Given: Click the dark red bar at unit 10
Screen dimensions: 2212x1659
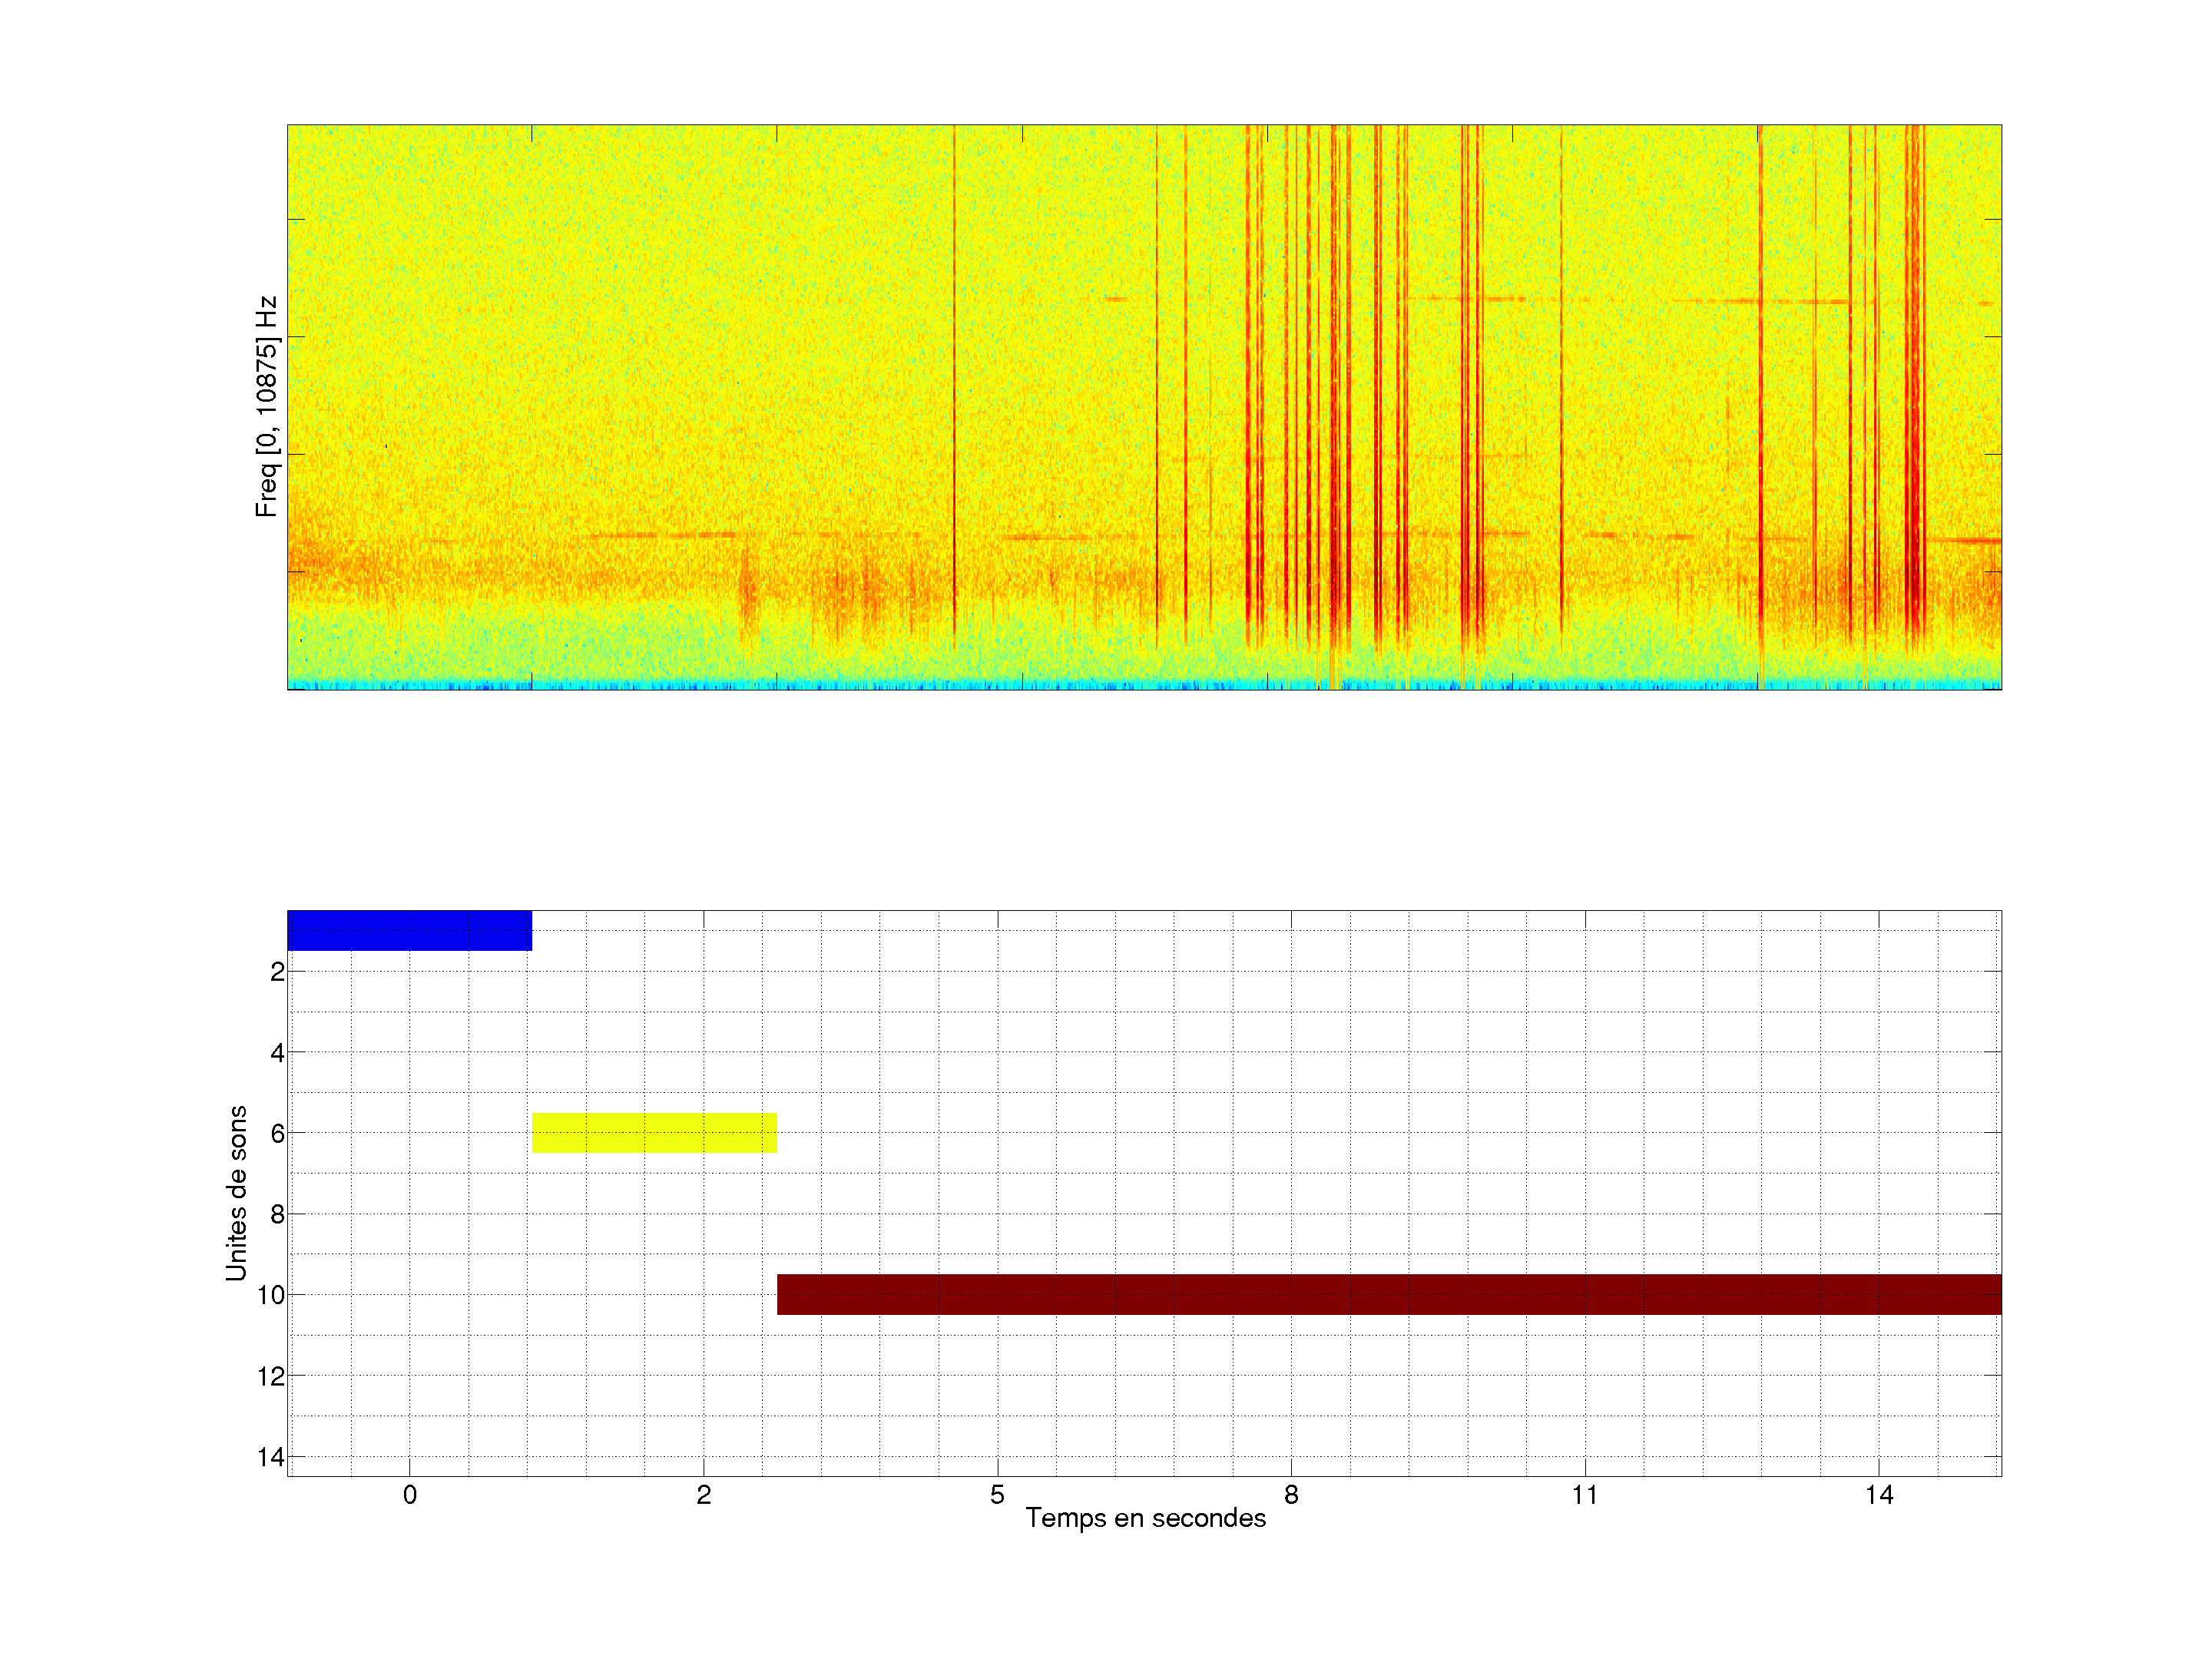Looking at the screenshot, I should 1388,1294.
